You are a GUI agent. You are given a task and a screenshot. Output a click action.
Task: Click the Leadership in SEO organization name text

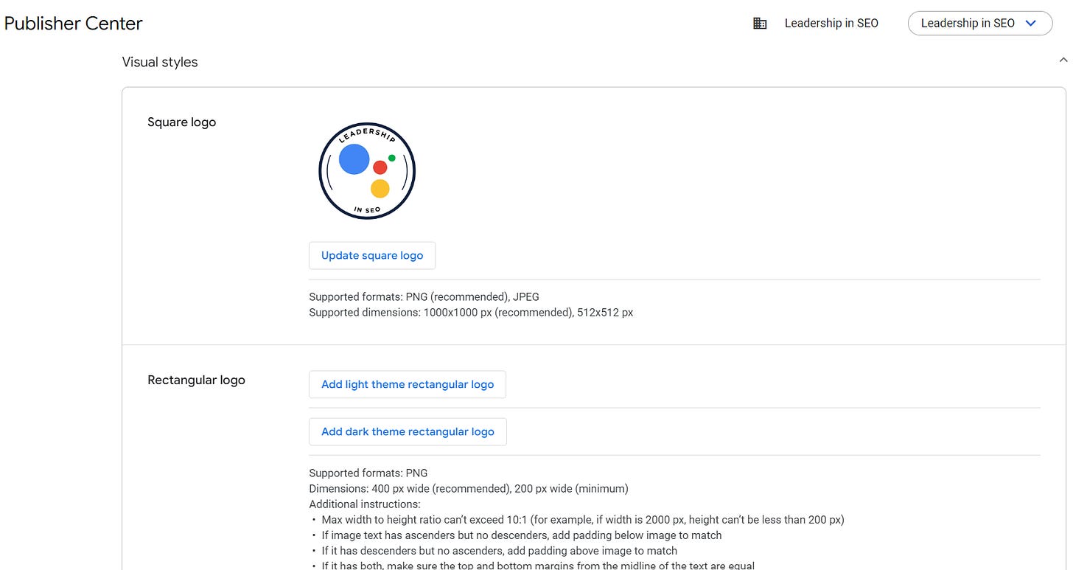point(831,23)
